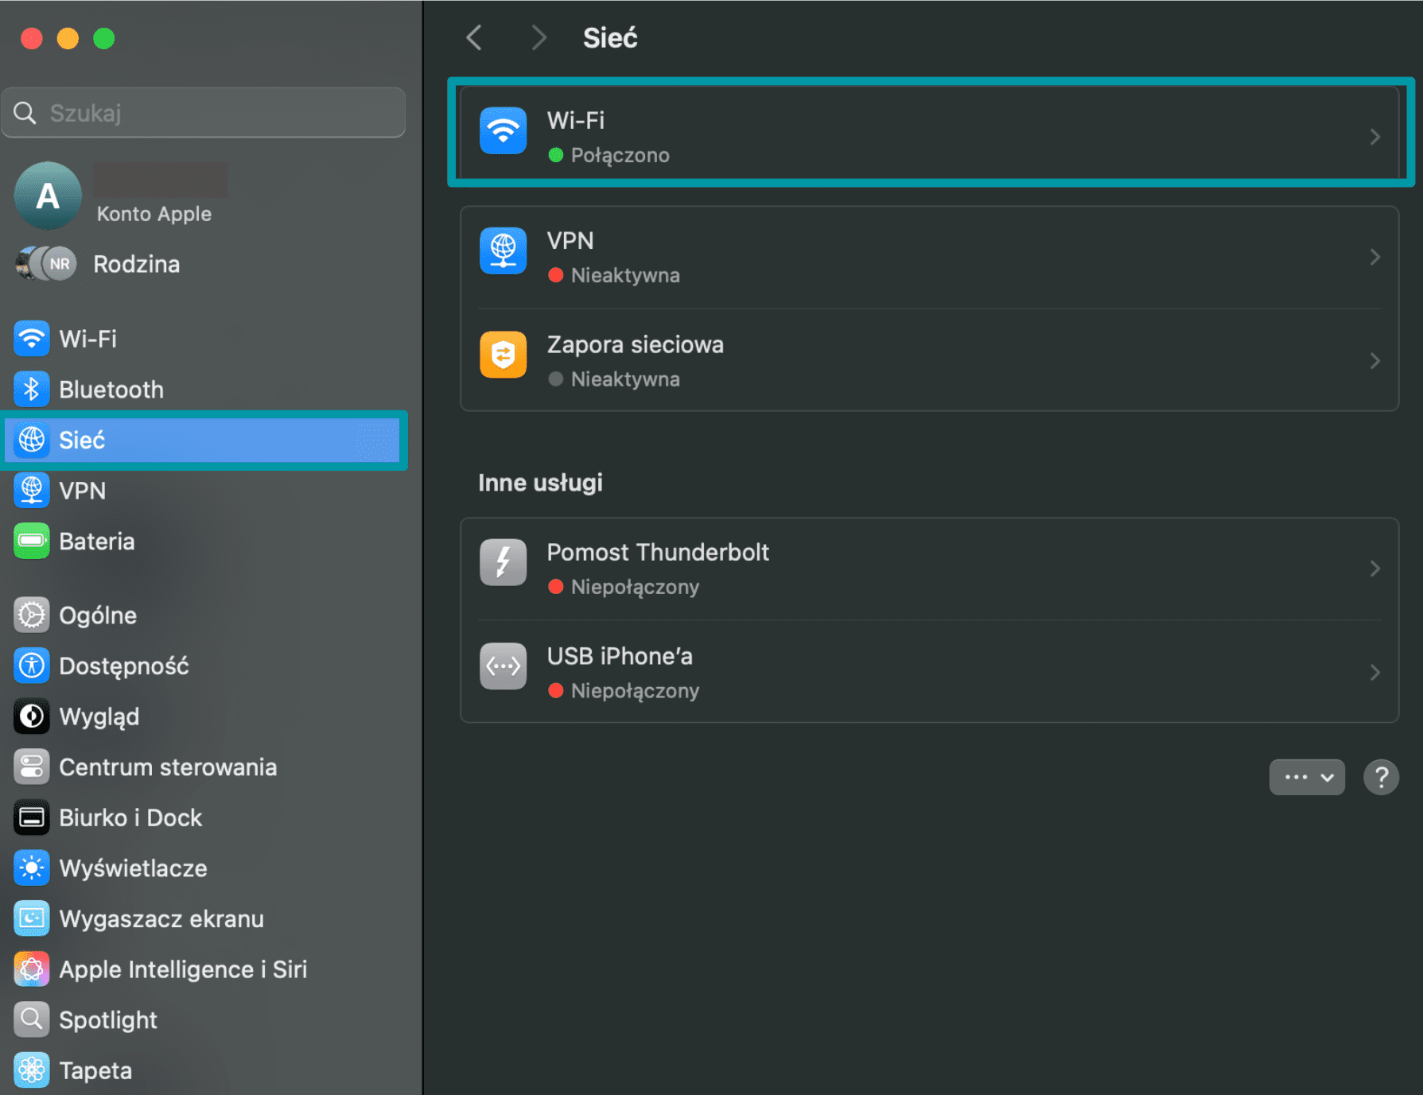1423x1095 pixels.
Task: Select Ogólne in the sidebar
Action: coord(97,615)
